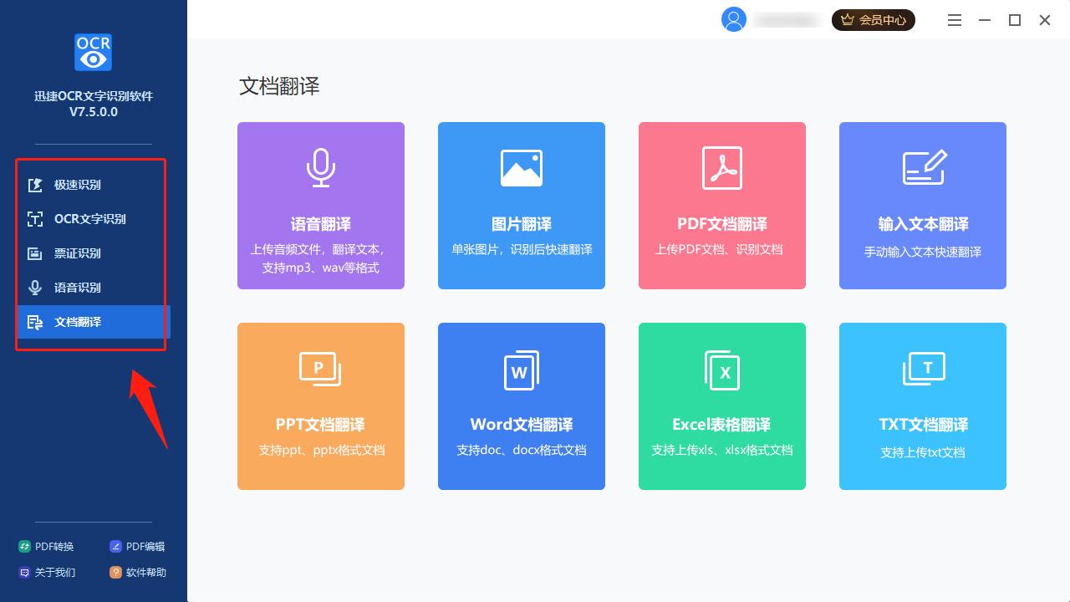Screen dimensions: 1070x602
Task: Open 图片翻译 image translation
Action: (521, 206)
